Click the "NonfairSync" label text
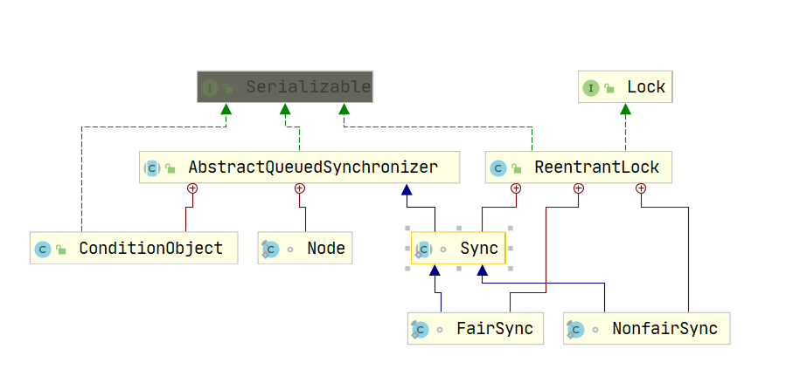The image size is (786, 383). click(665, 329)
